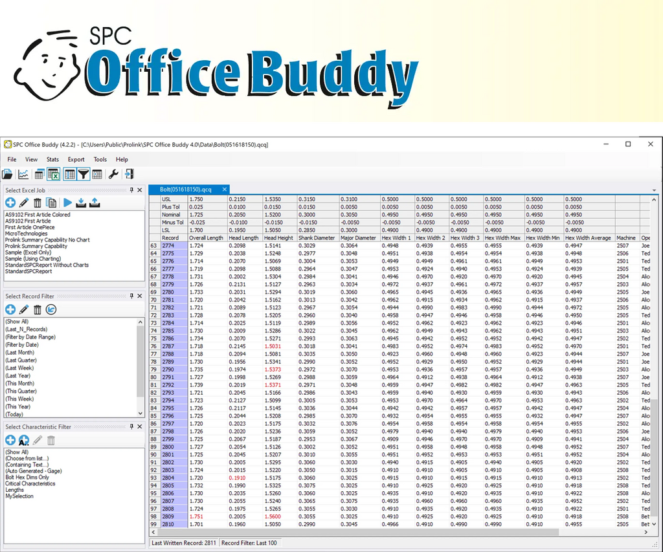Add a new Excel job
The image size is (663, 552).
tap(10, 203)
